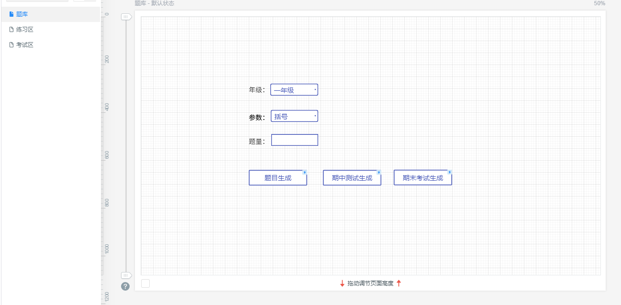Select the 题量： label
This screenshot has height=305, width=621.
click(x=257, y=142)
